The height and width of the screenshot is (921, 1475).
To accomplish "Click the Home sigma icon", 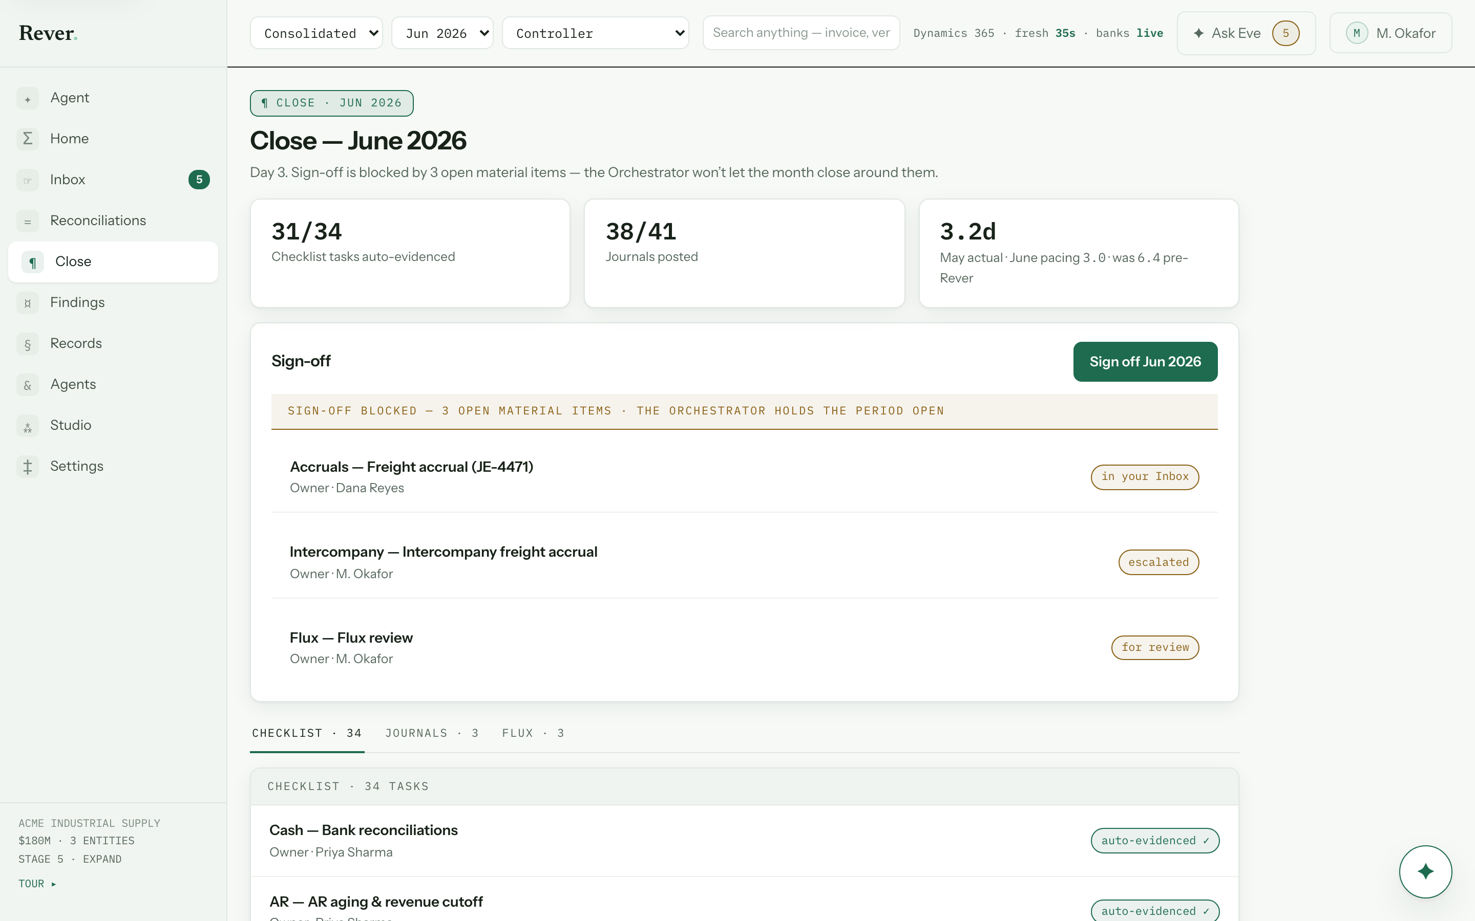I will point(28,140).
